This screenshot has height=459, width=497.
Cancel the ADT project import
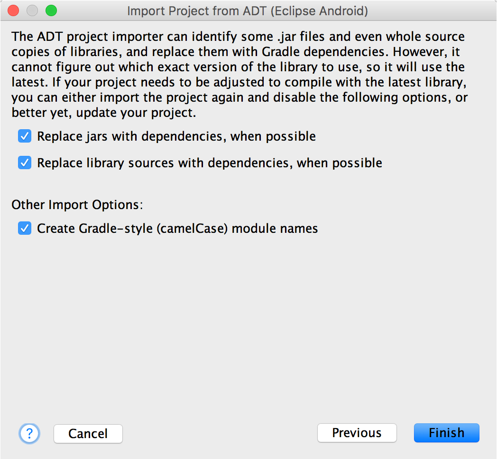coord(88,433)
